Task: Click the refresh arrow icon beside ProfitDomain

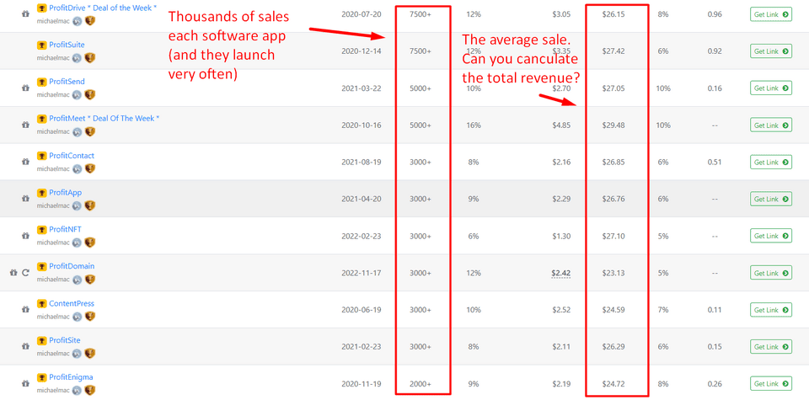Action: (x=25, y=272)
